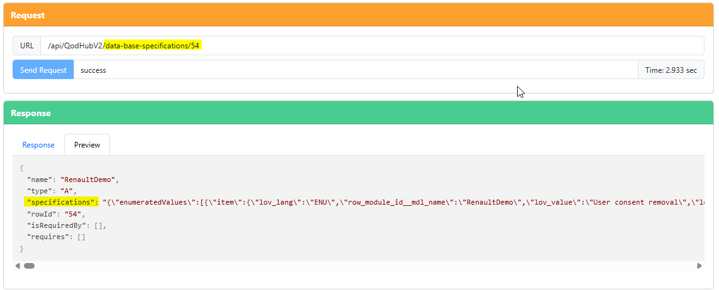This screenshot has width=719, height=290.
Task: Click the Time 2.933 sec label
Action: (x=671, y=70)
